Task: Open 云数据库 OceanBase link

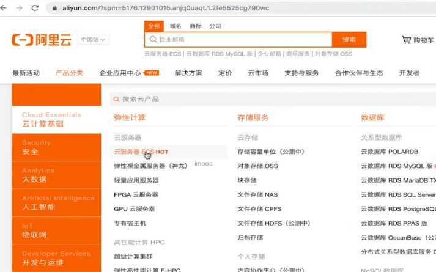Action: click(398, 238)
